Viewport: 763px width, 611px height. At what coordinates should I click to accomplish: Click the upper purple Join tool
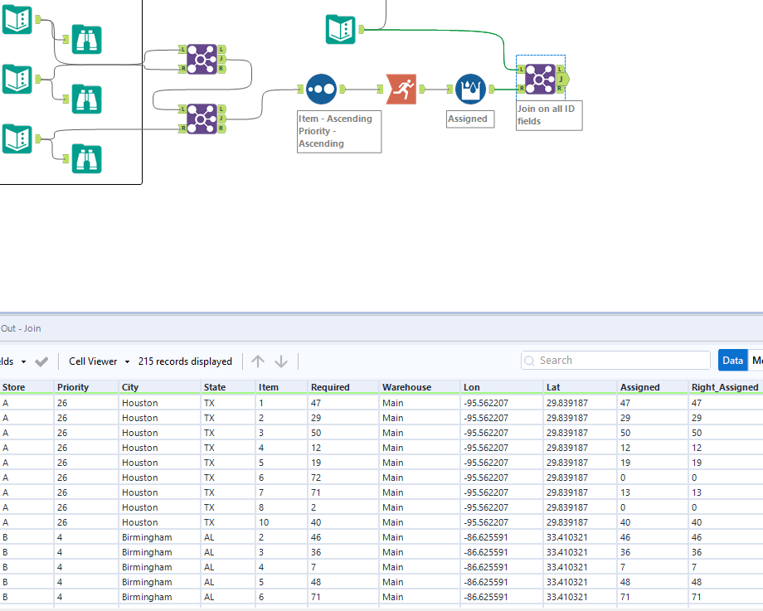202,59
